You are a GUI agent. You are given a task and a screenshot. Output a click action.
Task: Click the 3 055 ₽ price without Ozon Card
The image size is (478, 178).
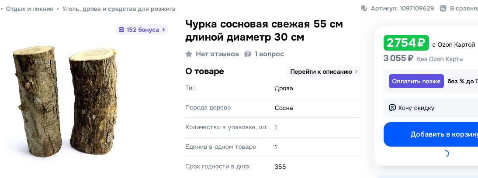398,58
